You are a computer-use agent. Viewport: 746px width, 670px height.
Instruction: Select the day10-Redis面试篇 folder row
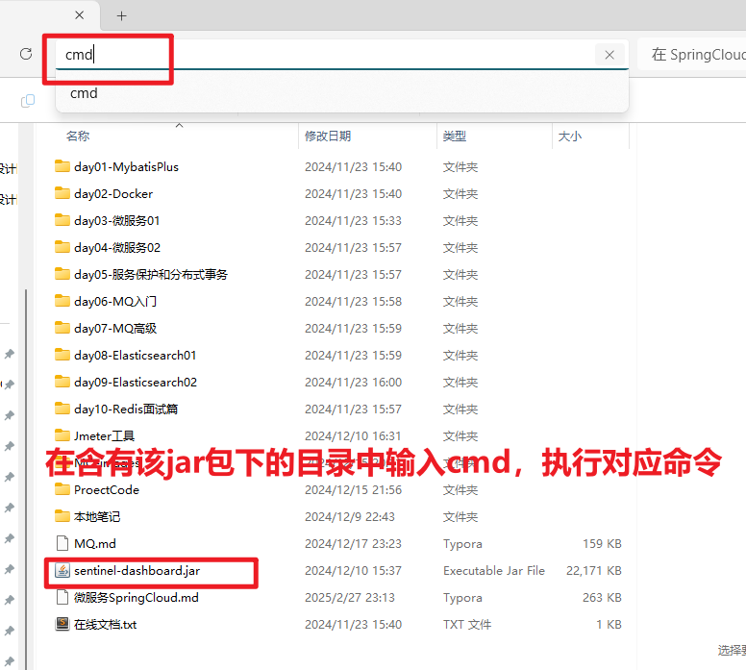[126, 409]
